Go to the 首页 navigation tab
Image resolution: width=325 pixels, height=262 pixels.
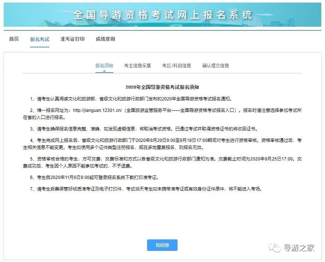click(14, 39)
